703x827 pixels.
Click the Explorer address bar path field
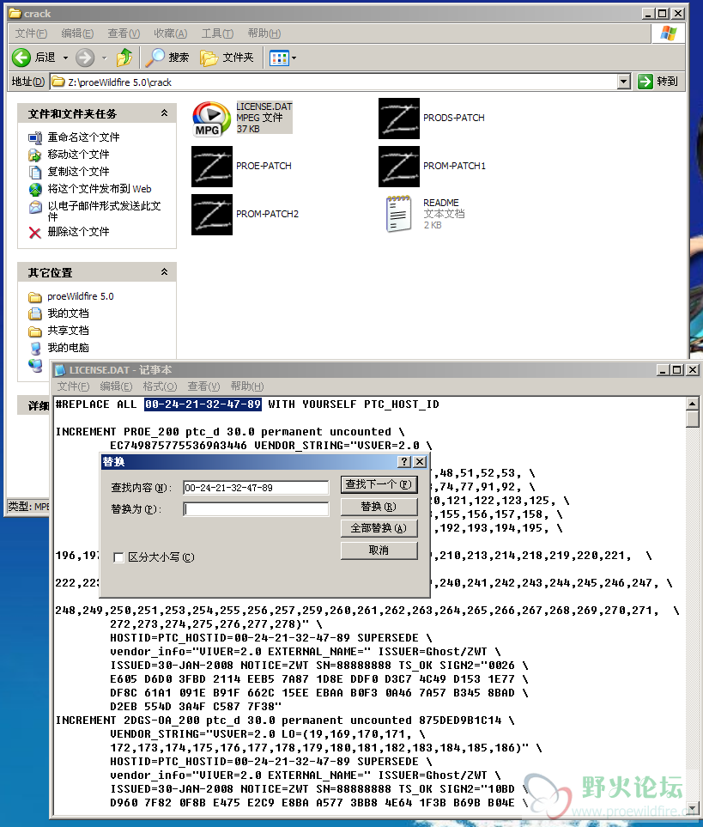[x=334, y=82]
